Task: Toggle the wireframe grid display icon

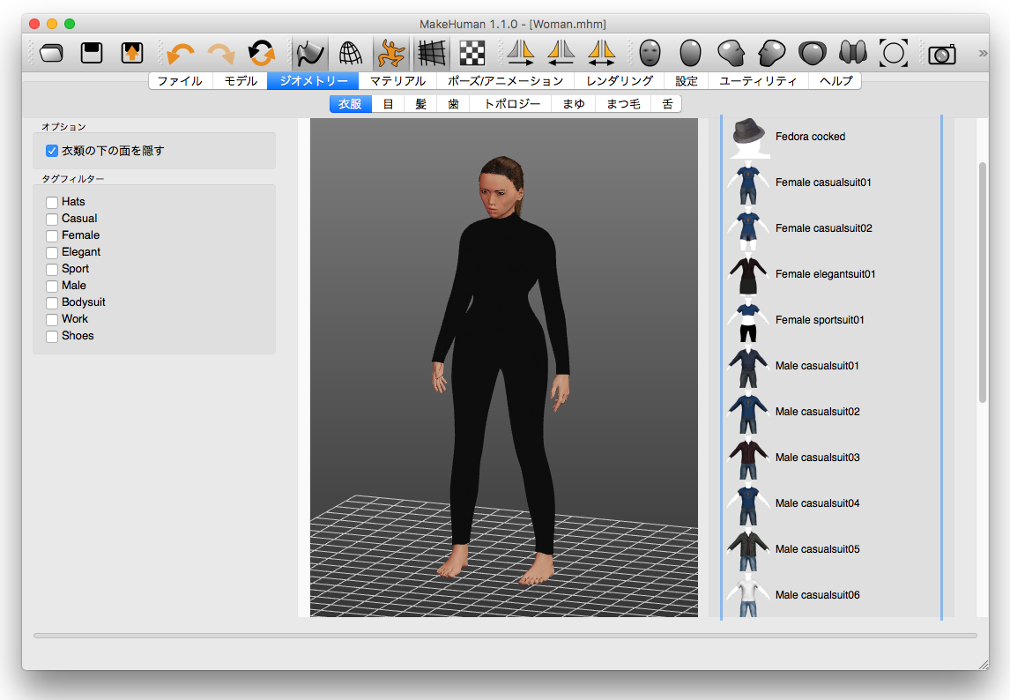Action: click(x=431, y=53)
